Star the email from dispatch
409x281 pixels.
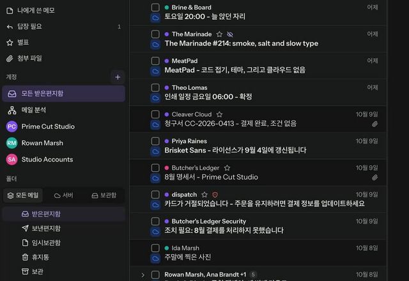click(204, 195)
